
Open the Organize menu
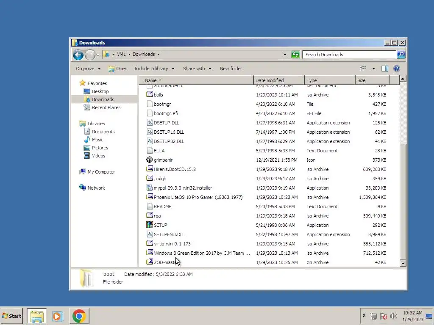coord(88,69)
